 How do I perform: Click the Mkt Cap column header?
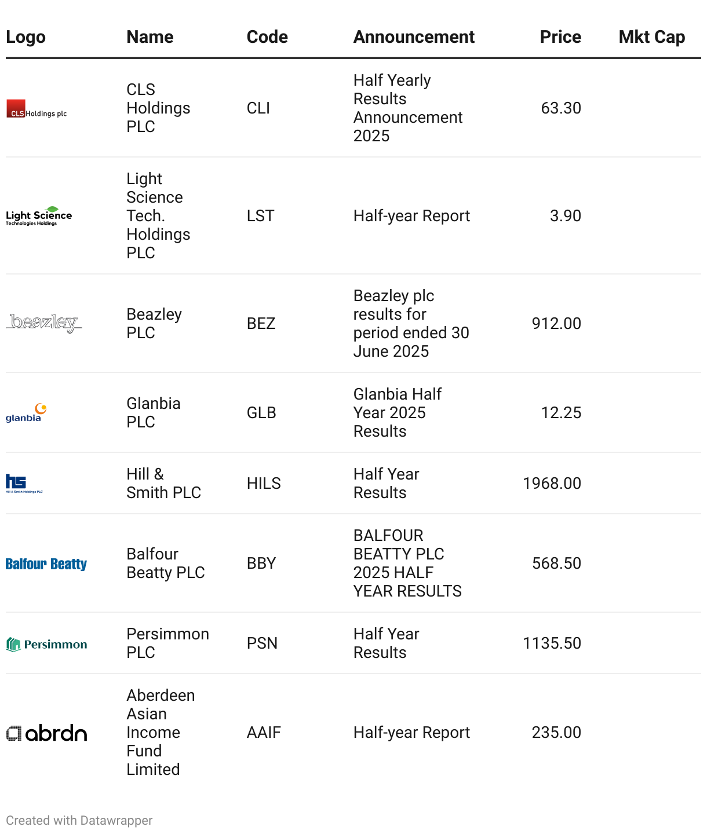(652, 37)
